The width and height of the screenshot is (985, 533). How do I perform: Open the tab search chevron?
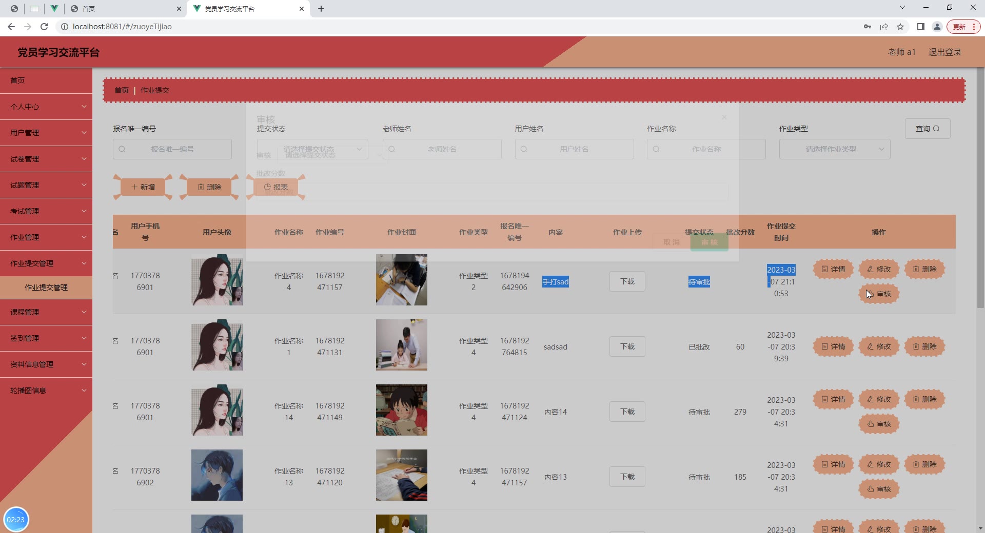[902, 7]
